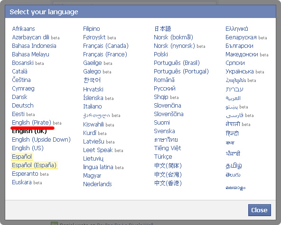Choose Español (España) language
Image resolution: width=281 pixels, height=225 pixels.
coord(34,165)
